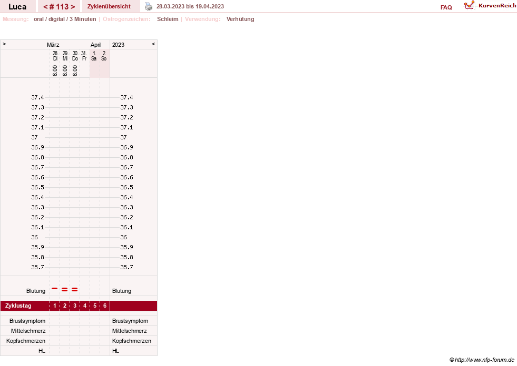
Task: Click the left Brustsymptom row label
Action: click(27, 321)
